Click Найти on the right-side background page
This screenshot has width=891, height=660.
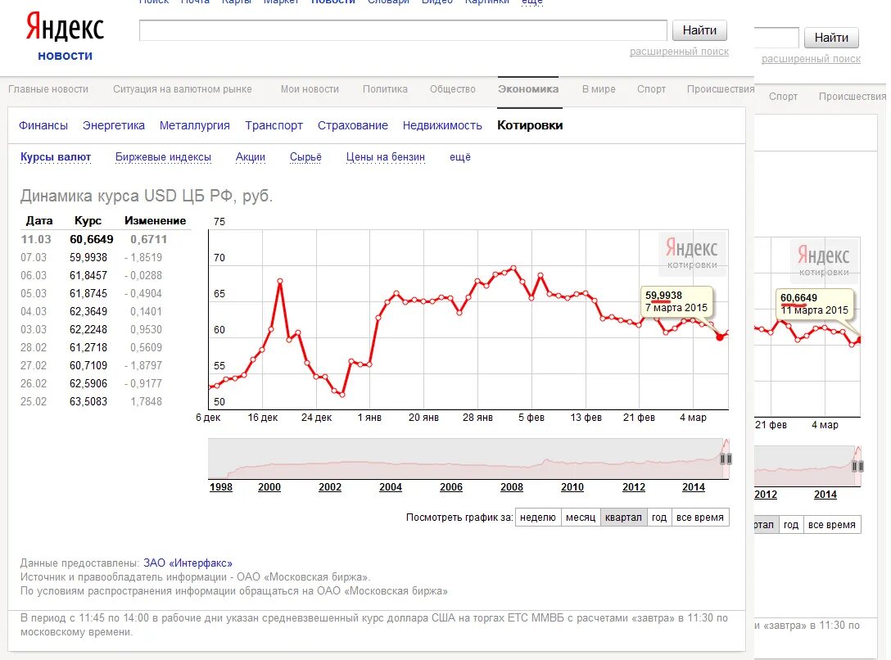point(831,38)
